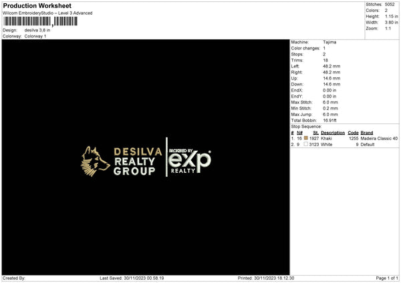This screenshot has width=401, height=283.
Task: Click the 'BROKERED BY' lettering above eXp
Action: 181,151
